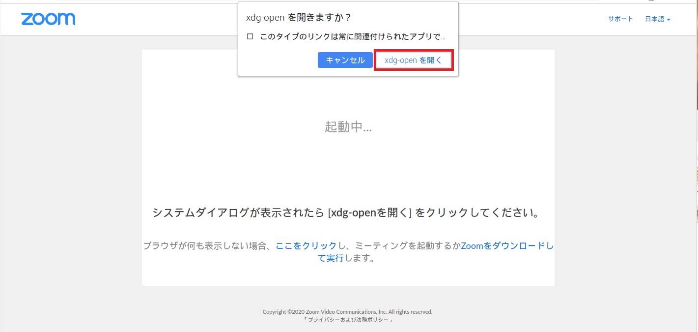698x332 pixels.
Task: Open the Zoomをダウンロードして実行 link
Action: click(x=506, y=246)
